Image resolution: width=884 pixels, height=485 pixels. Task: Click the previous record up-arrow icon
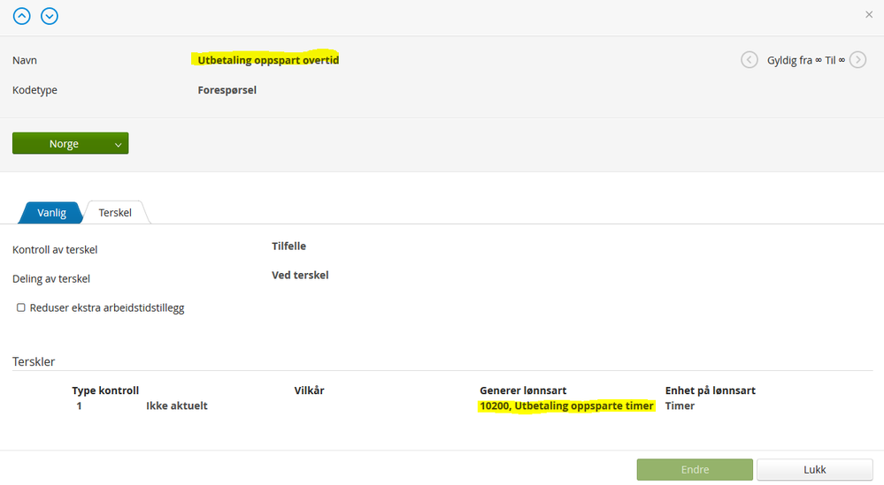(21, 16)
